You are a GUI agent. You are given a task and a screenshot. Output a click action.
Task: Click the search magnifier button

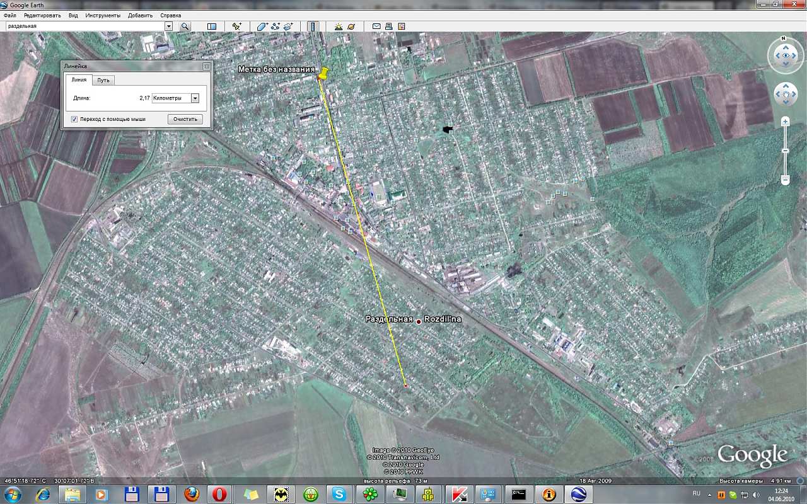click(x=185, y=26)
